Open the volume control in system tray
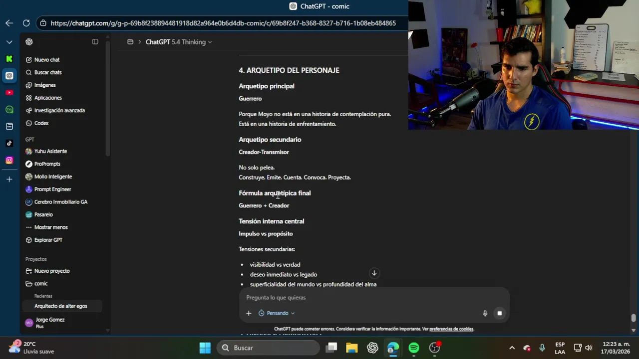639x359 pixels. pos(589,348)
